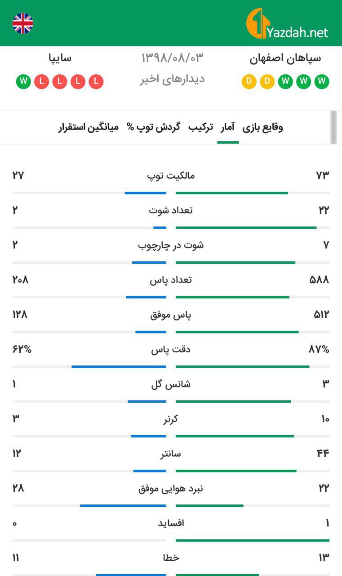Click the match date ۱۳۹۸/۰۸/۰۳

(x=173, y=58)
